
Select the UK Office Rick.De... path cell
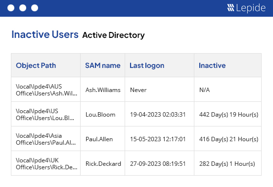coord(46,163)
